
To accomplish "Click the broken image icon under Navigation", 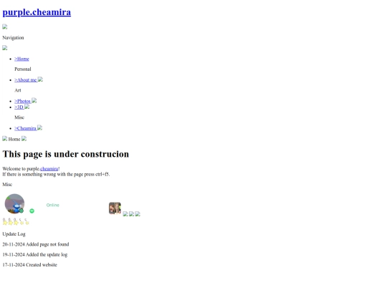I will 5,48.
